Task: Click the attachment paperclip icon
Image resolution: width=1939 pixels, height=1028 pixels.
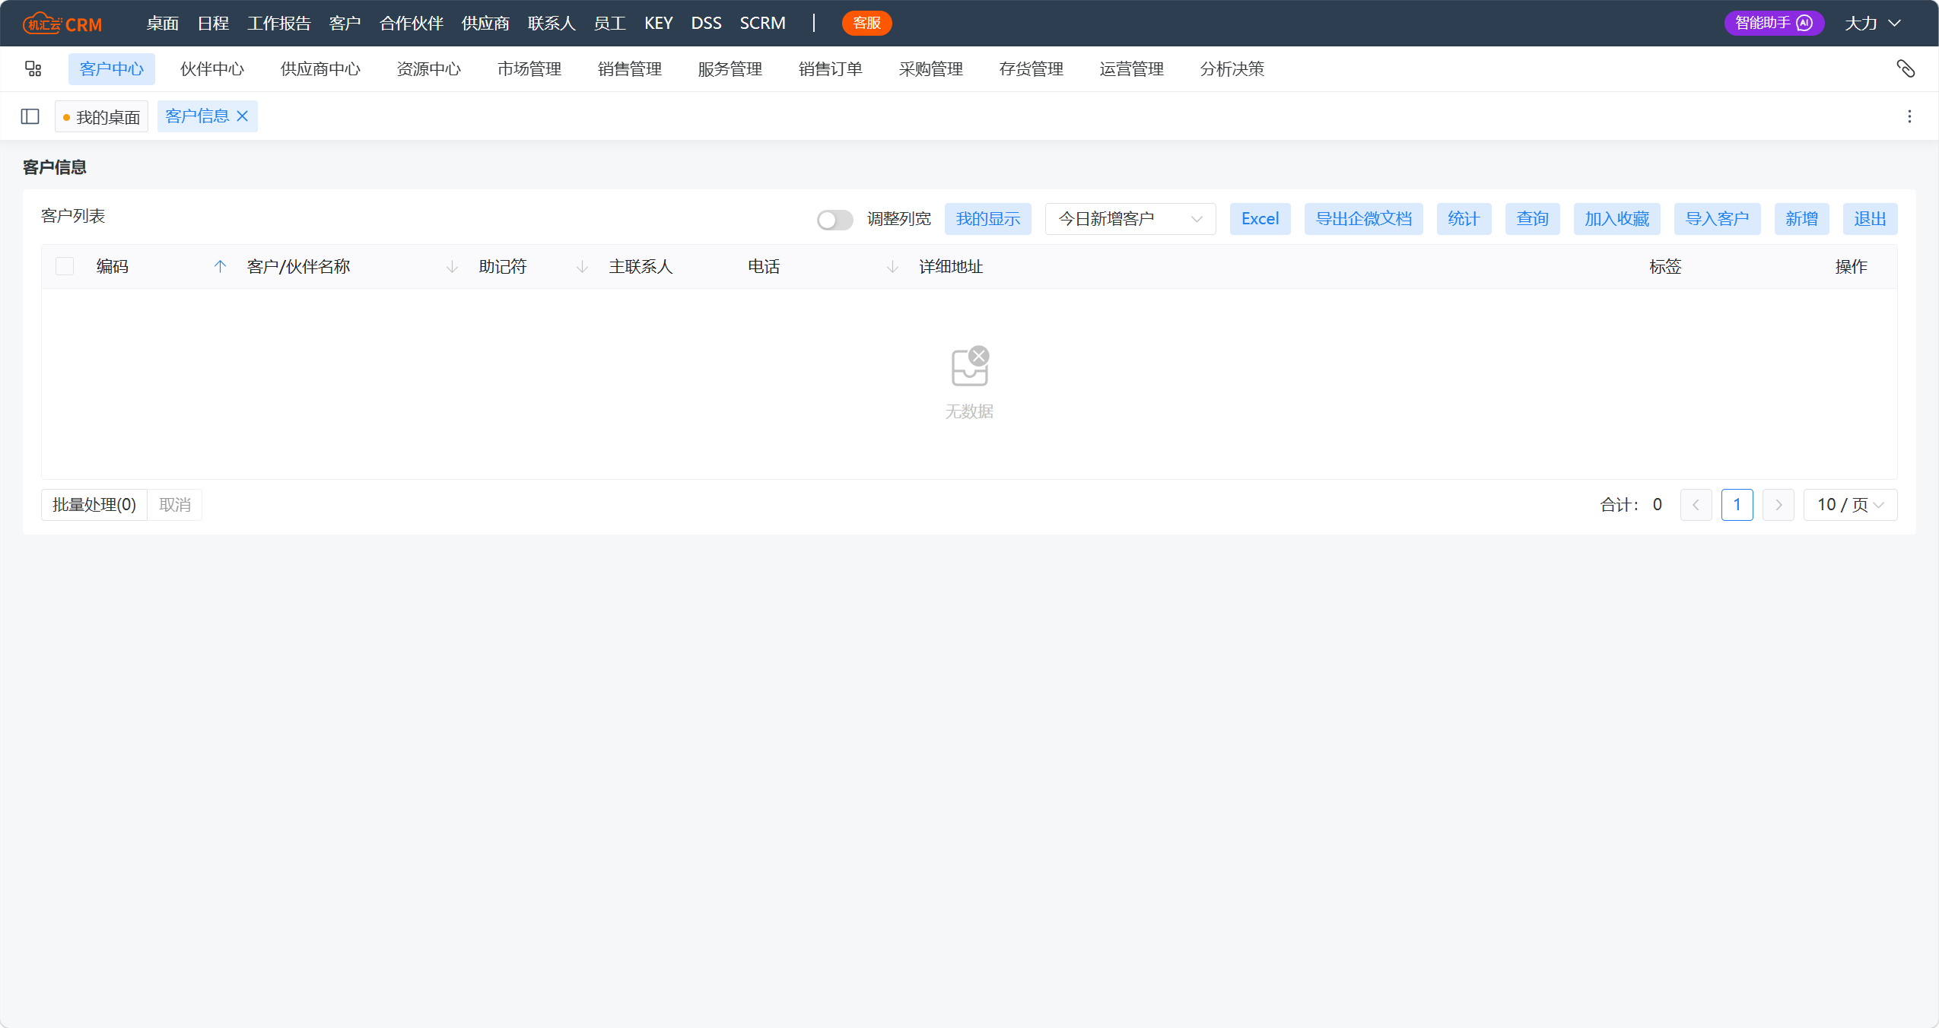Action: coord(1906,69)
